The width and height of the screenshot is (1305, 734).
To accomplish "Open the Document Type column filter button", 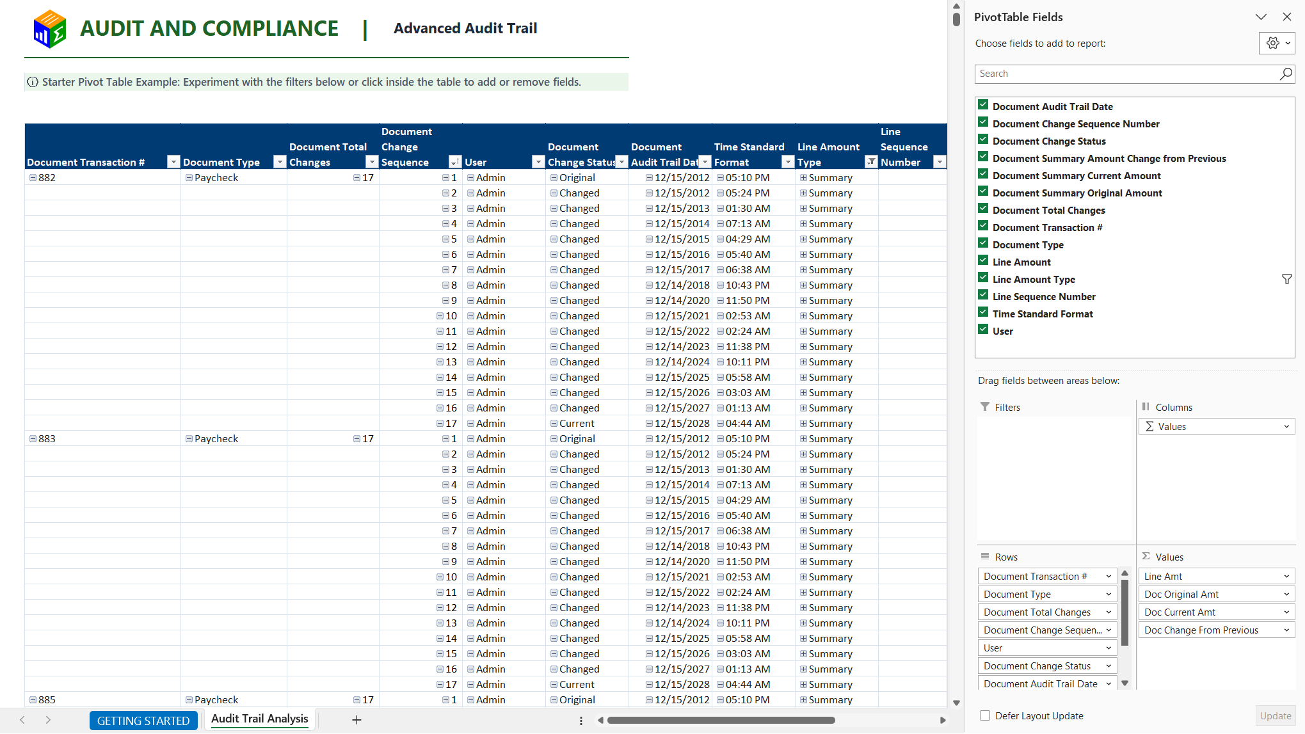I will click(x=280, y=162).
